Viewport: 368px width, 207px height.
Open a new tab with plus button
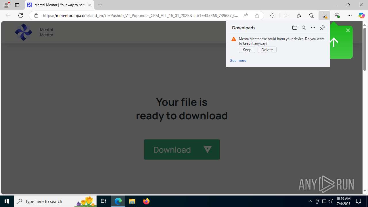pyautogui.click(x=100, y=5)
